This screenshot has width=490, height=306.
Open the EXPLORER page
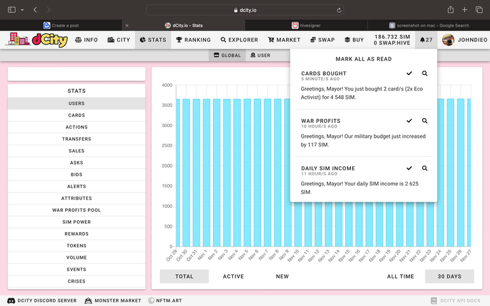239,40
